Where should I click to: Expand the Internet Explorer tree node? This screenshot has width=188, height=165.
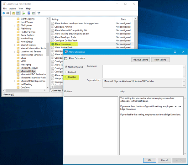(x=14, y=45)
